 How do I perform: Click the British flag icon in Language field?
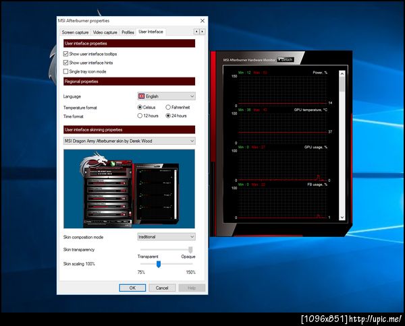(x=141, y=96)
